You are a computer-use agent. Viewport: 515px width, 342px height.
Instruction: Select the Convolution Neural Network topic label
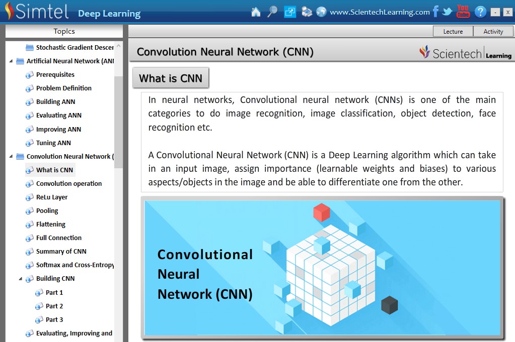[x=70, y=157]
